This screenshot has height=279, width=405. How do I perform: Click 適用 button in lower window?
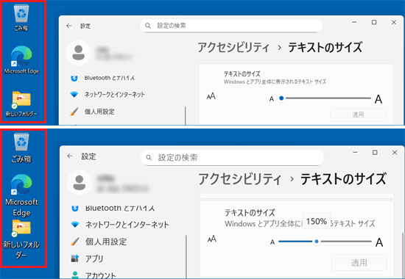359,263
